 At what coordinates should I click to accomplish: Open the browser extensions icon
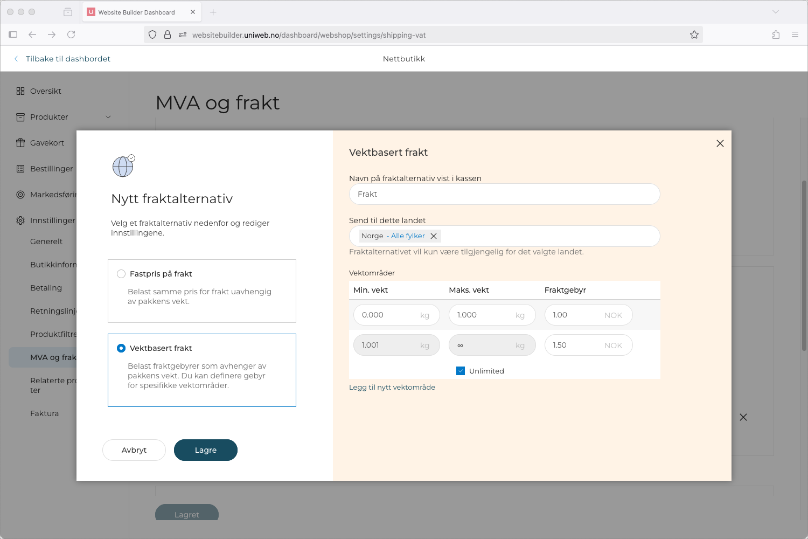tap(776, 34)
